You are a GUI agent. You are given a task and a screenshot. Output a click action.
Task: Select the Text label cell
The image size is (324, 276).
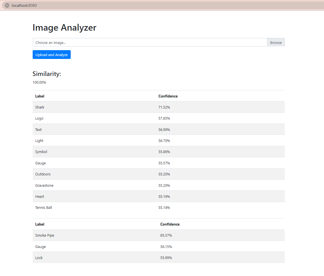(38, 129)
